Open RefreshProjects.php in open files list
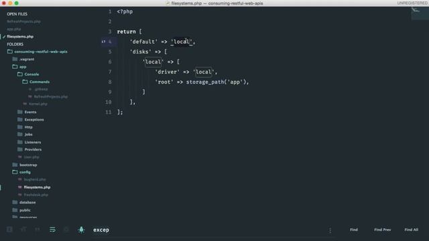 (23, 21)
